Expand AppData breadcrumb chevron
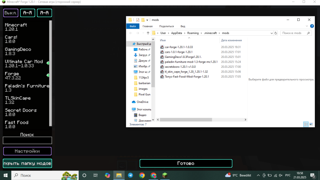The image size is (320, 180). point(185,33)
